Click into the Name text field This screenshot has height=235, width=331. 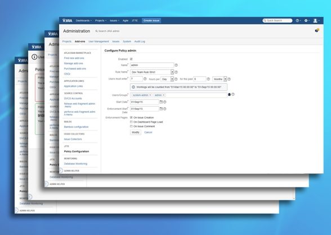click(x=152, y=65)
